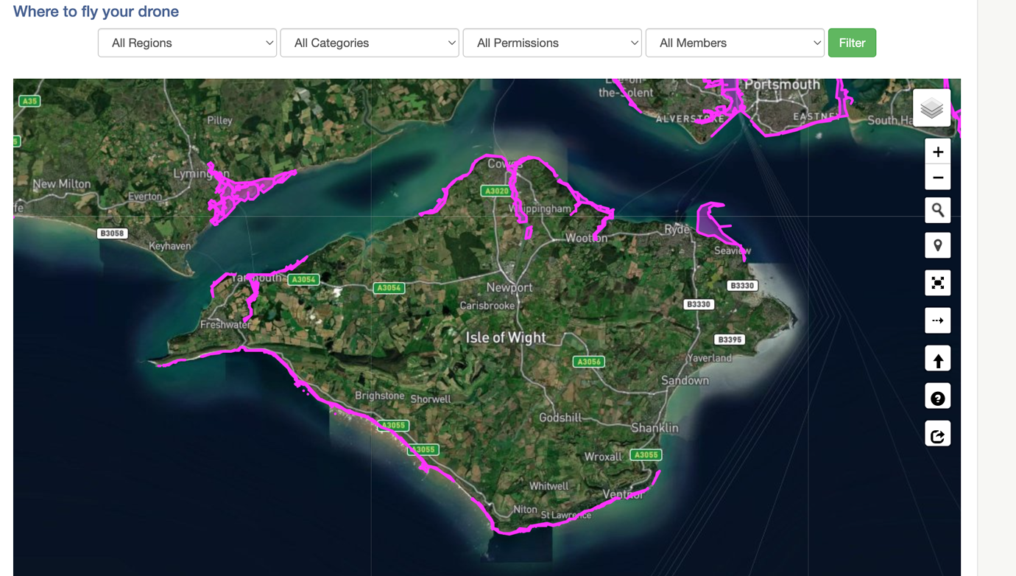This screenshot has height=576, width=1016.
Task: Open the All Regions dropdown
Action: [187, 43]
